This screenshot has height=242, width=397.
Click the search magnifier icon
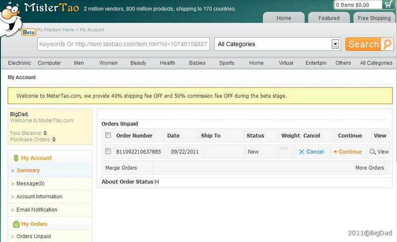pos(387,44)
